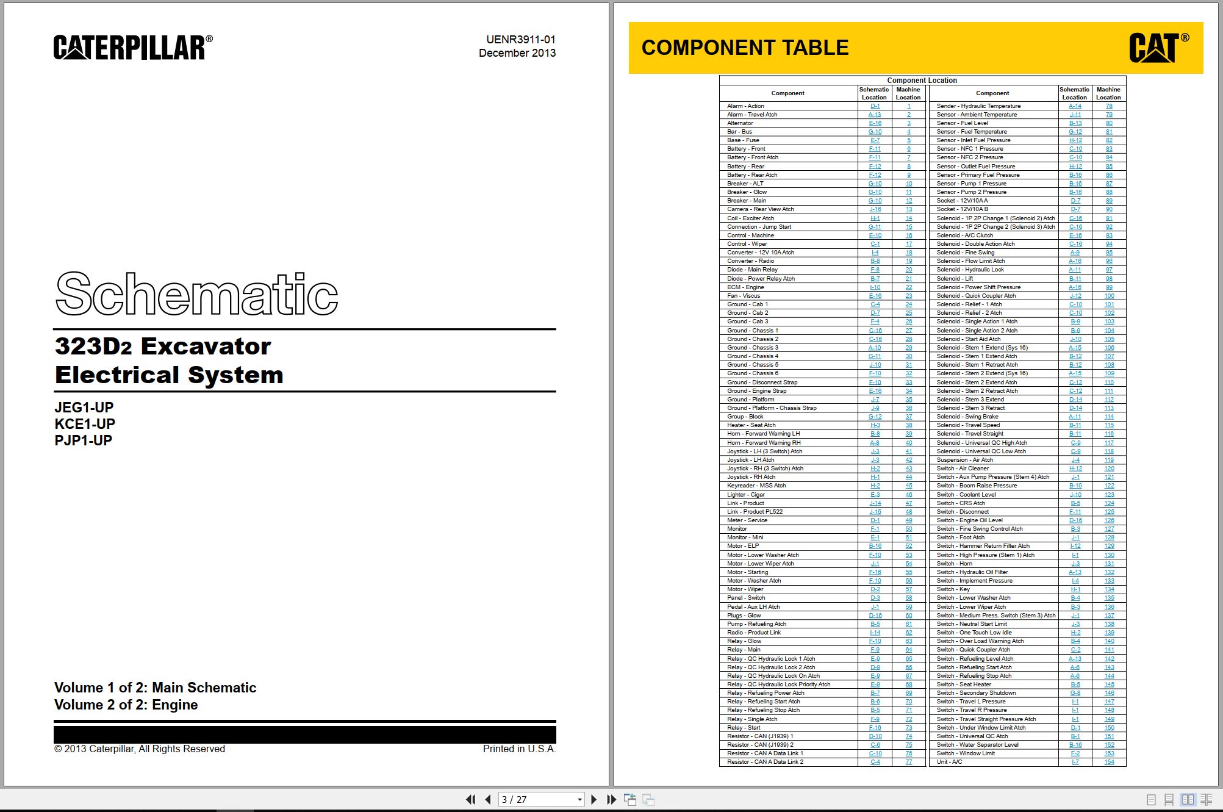Image resolution: width=1223 pixels, height=812 pixels.
Task: Click machine location 131 for Switch - Horn
Action: pyautogui.click(x=1109, y=564)
